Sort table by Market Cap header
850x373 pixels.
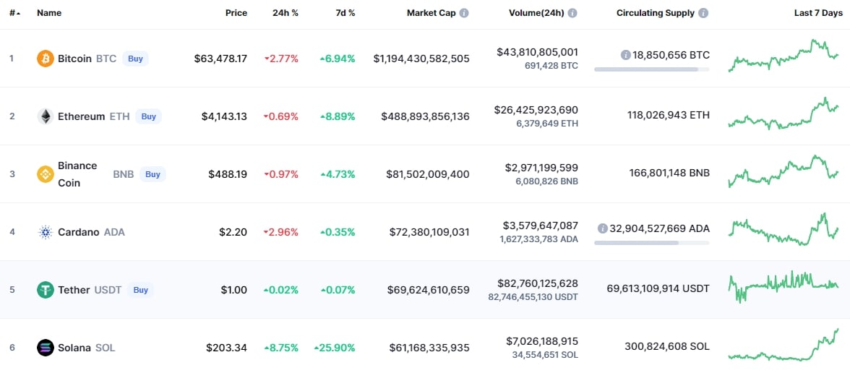point(432,13)
